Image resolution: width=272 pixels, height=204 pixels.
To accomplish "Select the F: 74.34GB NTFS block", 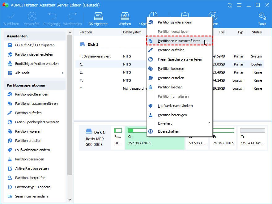I will point(223,138).
